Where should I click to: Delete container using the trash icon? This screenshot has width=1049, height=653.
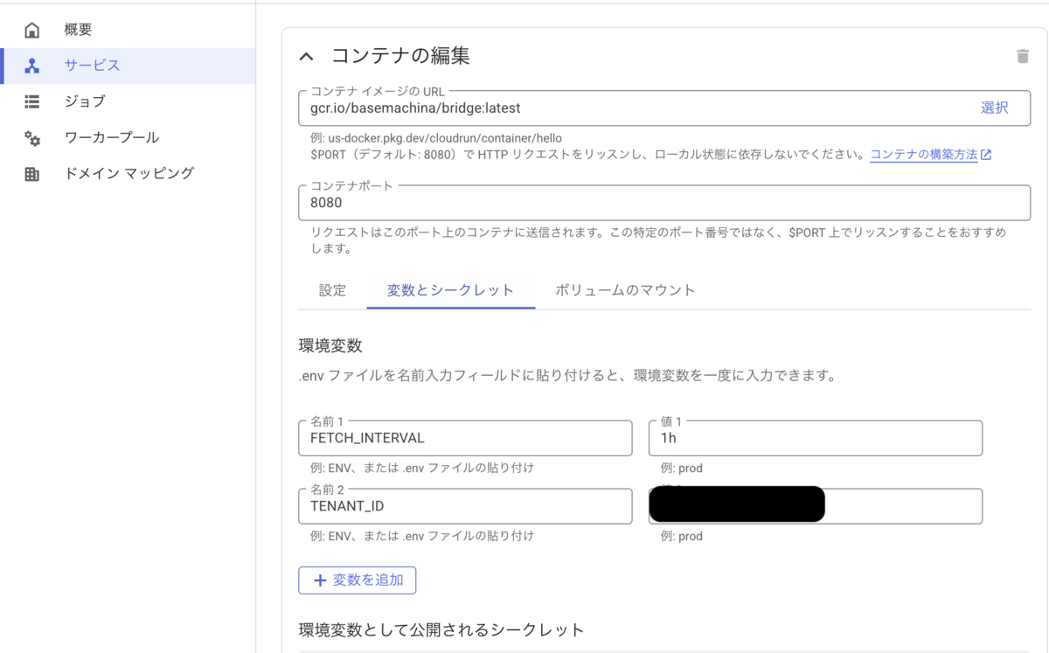(1022, 57)
